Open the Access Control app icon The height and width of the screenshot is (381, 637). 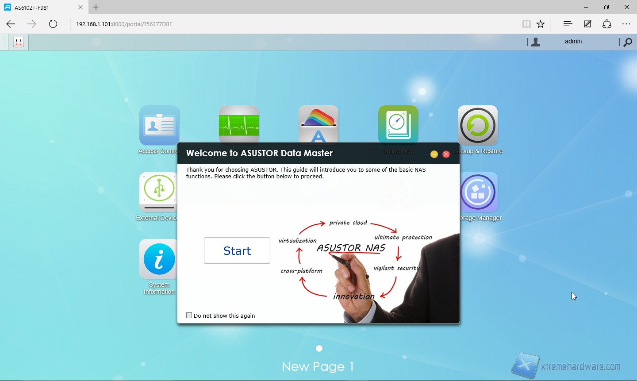coord(159,125)
